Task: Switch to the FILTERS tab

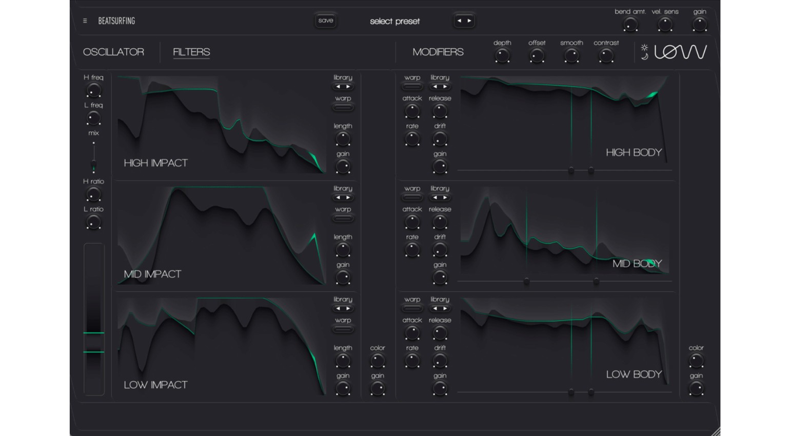Action: 191,52
